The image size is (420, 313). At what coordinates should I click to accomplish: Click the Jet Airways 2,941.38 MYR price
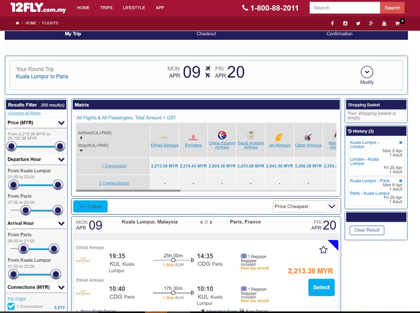tap(279, 166)
